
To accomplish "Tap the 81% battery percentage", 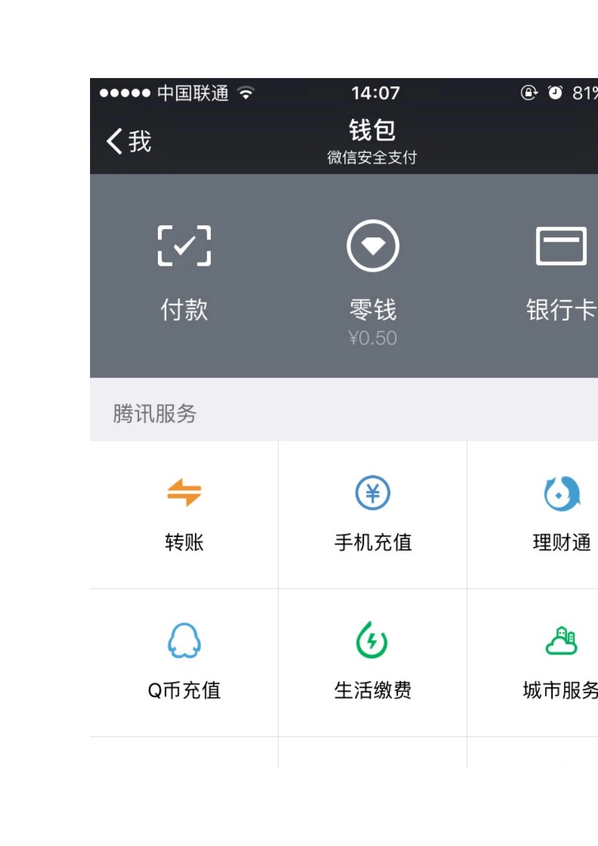I will pos(585,93).
